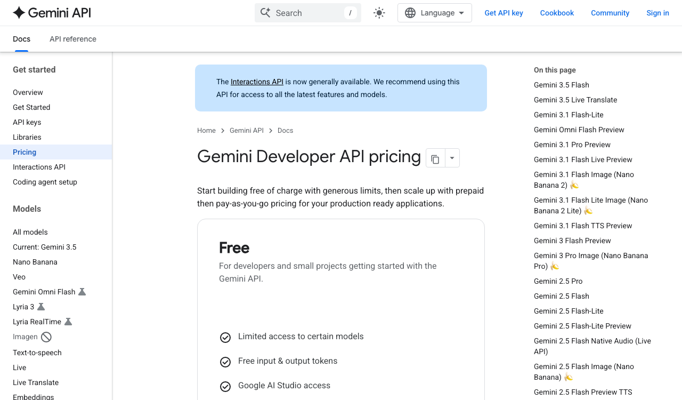Viewport: 682px width, 400px height.
Task: Open the dropdown arrow beside copy page
Action: 452,158
